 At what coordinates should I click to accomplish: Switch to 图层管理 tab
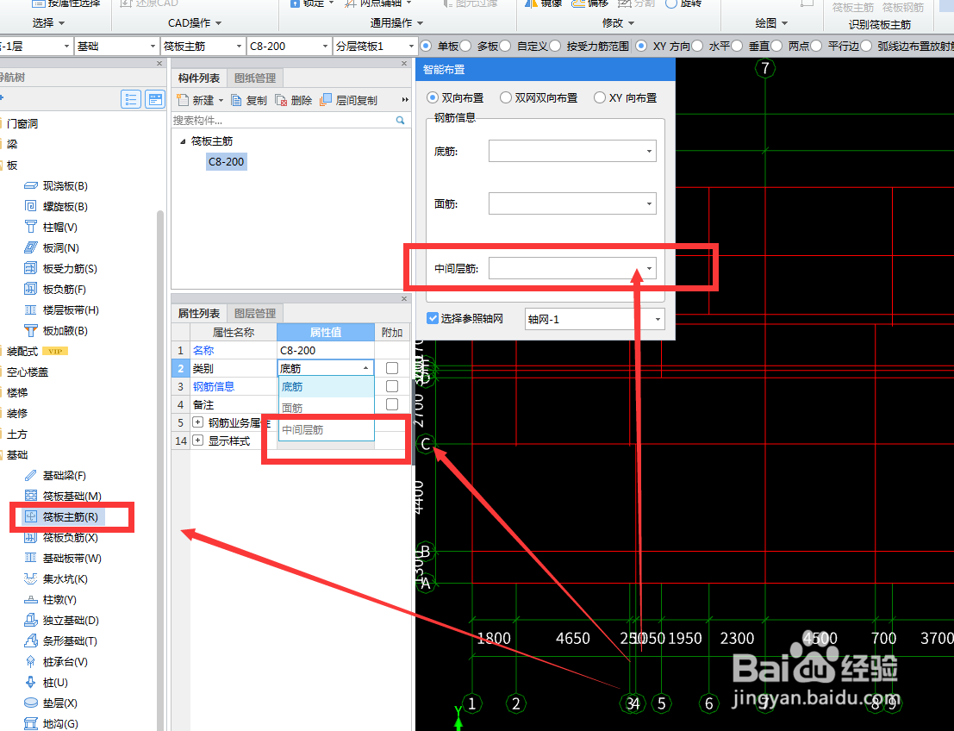tap(255, 314)
